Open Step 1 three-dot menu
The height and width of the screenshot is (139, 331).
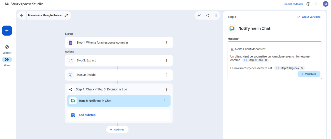(x=167, y=43)
